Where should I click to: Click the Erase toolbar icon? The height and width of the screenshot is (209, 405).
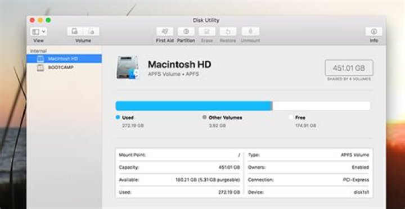pyautogui.click(x=207, y=31)
